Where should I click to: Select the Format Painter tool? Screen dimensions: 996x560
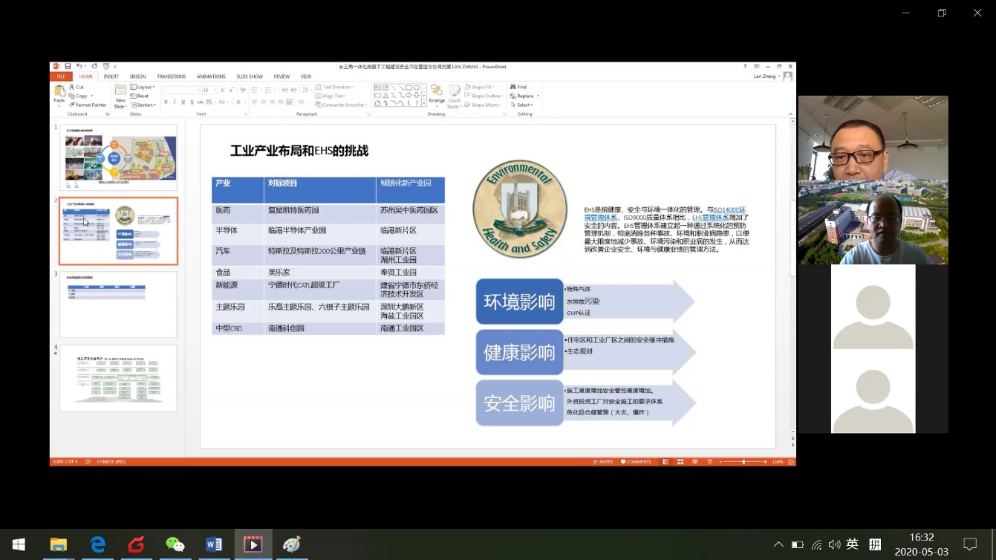(x=88, y=104)
